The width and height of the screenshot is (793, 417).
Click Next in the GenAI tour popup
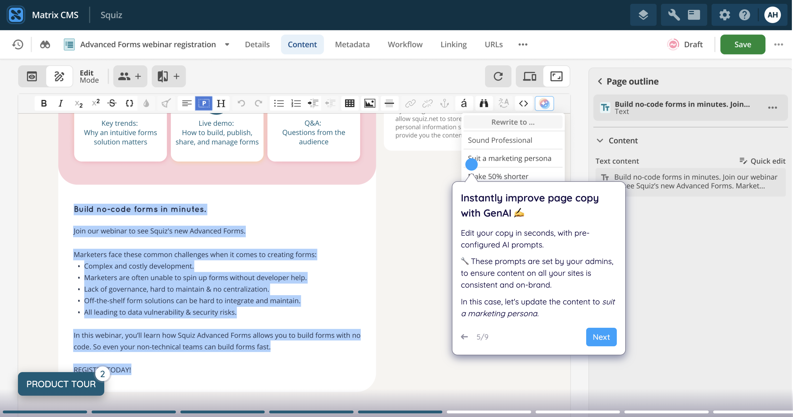(601, 337)
